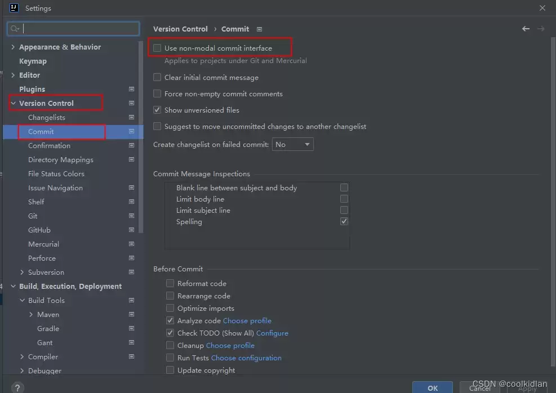Check Optimize imports before commit
The width and height of the screenshot is (556, 393).
[x=170, y=308]
